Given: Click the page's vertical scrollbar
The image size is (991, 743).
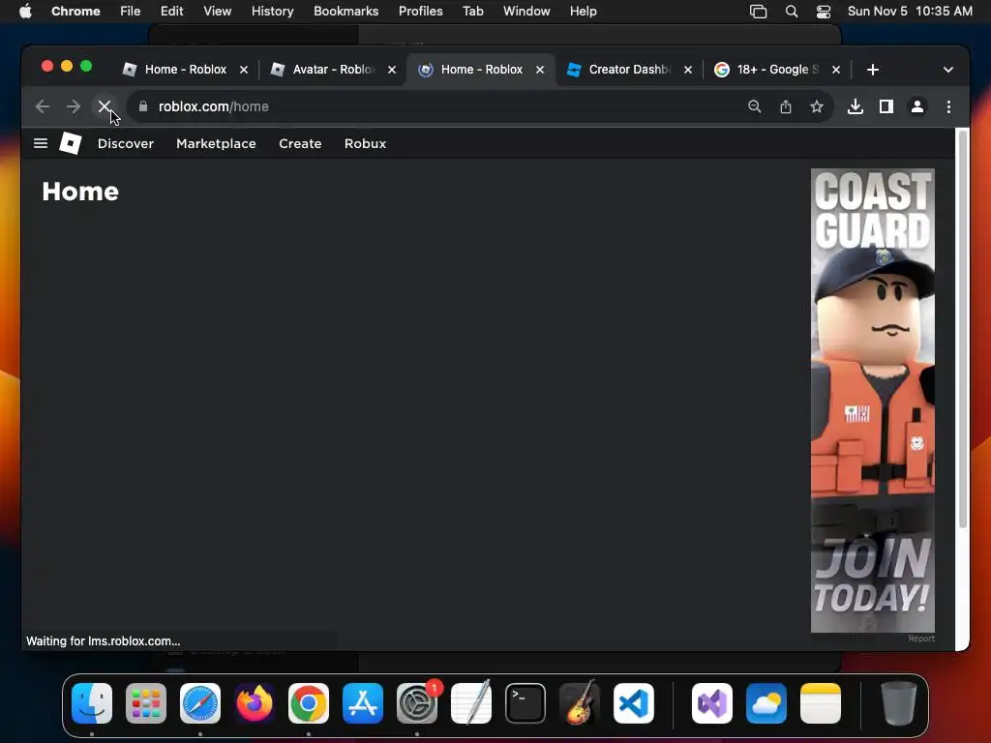Looking at the screenshot, I should click(963, 329).
